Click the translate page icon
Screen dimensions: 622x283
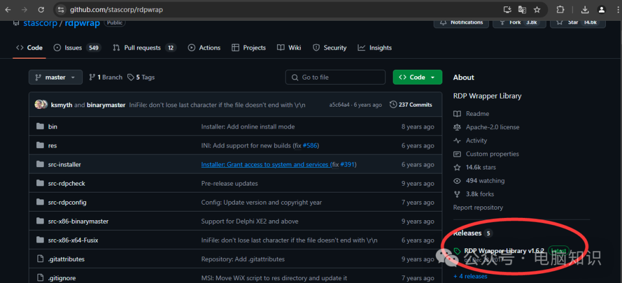click(x=522, y=10)
